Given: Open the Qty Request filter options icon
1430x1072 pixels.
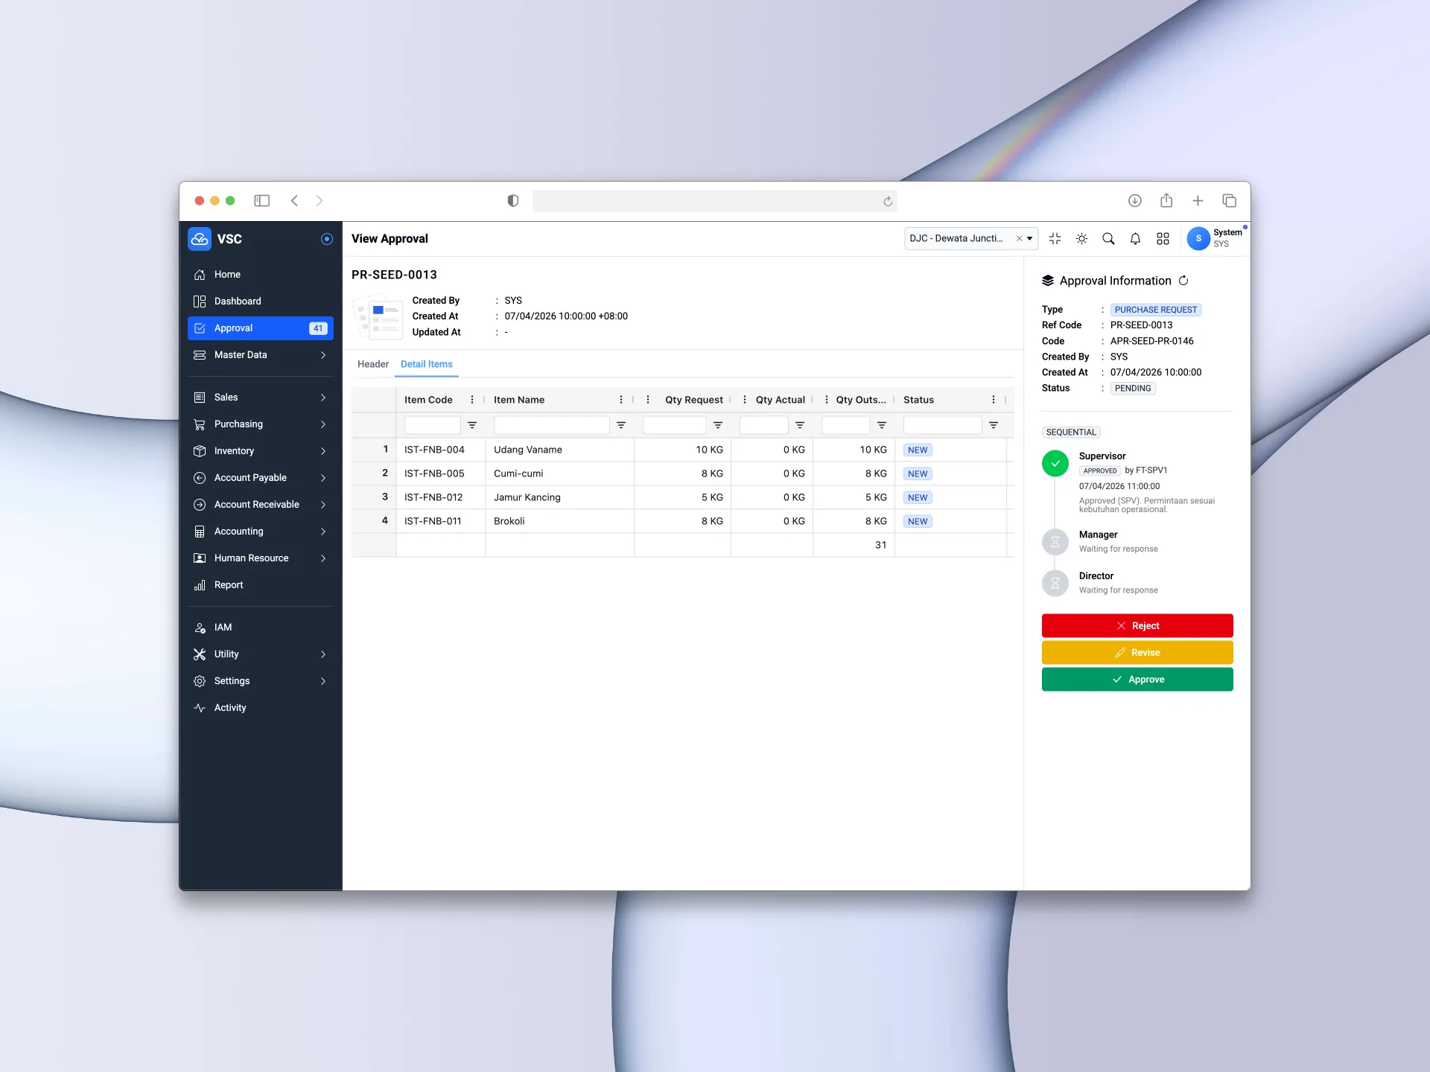Looking at the screenshot, I should 718,425.
